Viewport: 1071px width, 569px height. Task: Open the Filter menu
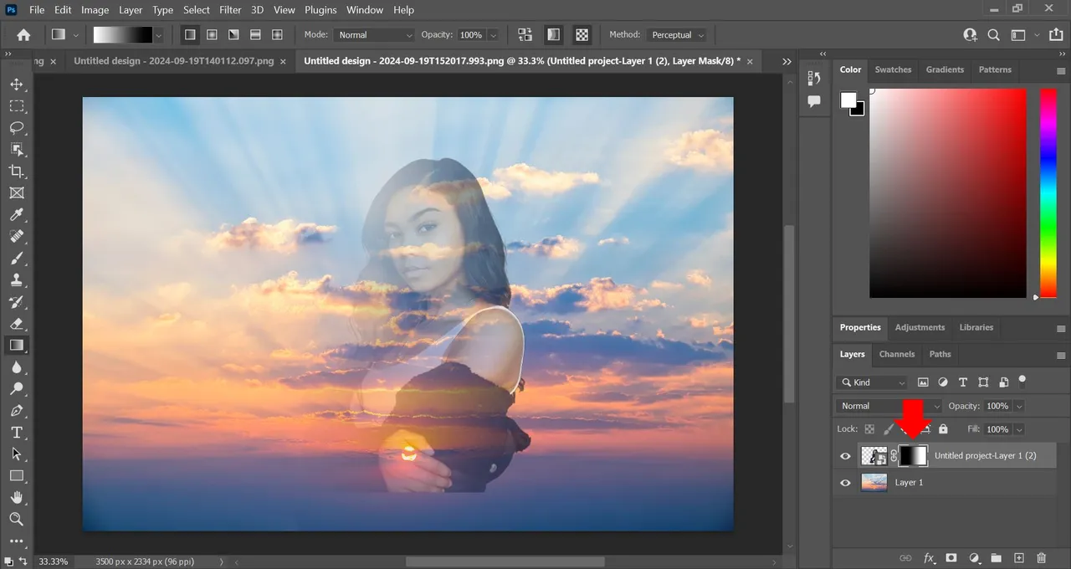[x=230, y=10]
